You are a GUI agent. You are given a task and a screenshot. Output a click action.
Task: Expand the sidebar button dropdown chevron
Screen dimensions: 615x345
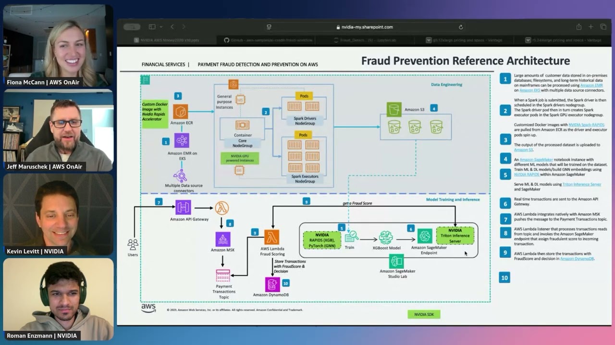160,27
